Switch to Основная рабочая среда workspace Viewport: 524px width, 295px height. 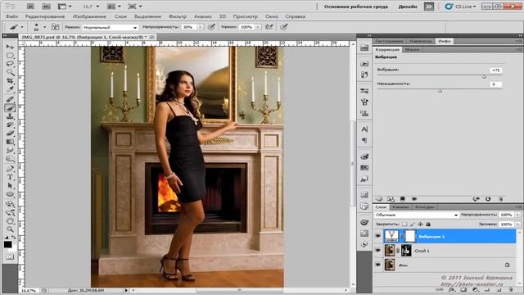coord(356,7)
